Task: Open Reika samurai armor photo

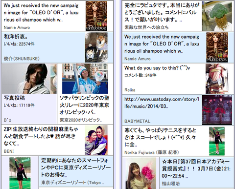Action: point(217,79)
